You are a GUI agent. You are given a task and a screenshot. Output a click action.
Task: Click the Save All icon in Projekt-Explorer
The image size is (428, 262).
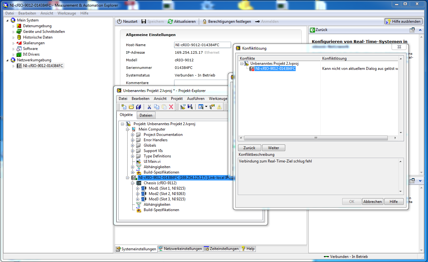pos(138,107)
